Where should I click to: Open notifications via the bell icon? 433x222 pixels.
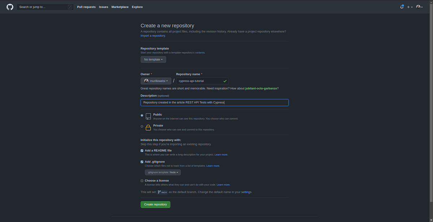[401, 6]
